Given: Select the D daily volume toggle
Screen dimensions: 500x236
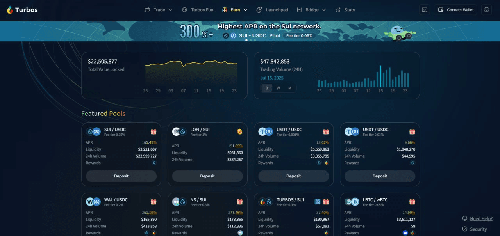Looking at the screenshot, I should (267, 88).
